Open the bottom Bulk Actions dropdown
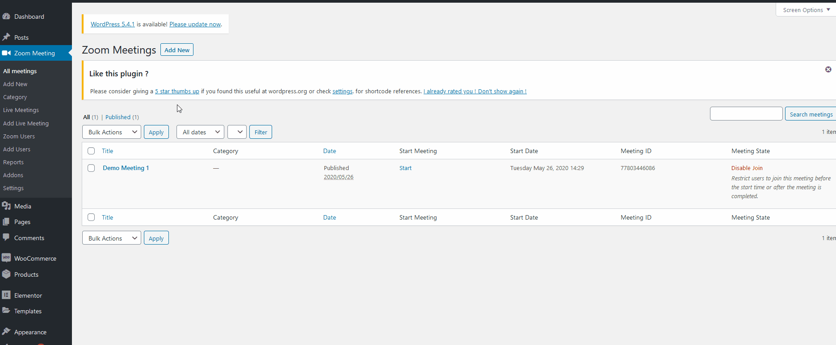The width and height of the screenshot is (836, 345). click(112, 238)
